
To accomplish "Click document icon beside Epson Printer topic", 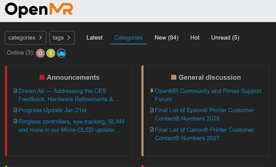I will pos(152,111).
